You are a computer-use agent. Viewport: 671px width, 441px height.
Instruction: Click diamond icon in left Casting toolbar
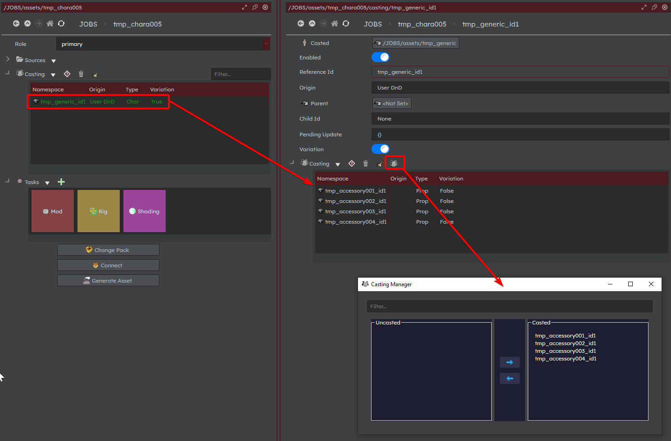(x=67, y=74)
